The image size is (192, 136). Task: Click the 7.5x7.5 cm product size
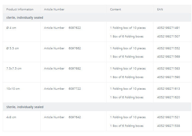point(14,69)
